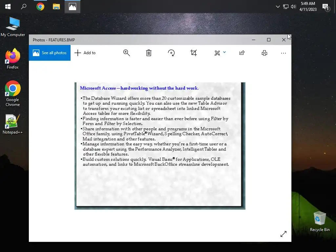Zoom the image with the magnifier icon
Image resolution: width=336 pixels, height=252 pixels.
[x=126, y=53]
